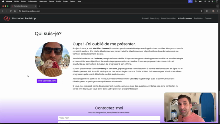
Task: Click the webcam video overlay
Action: (x=190, y=107)
